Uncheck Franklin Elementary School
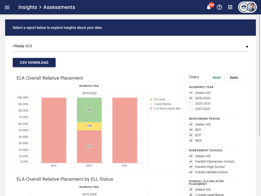The image size is (261, 196). click(x=191, y=161)
